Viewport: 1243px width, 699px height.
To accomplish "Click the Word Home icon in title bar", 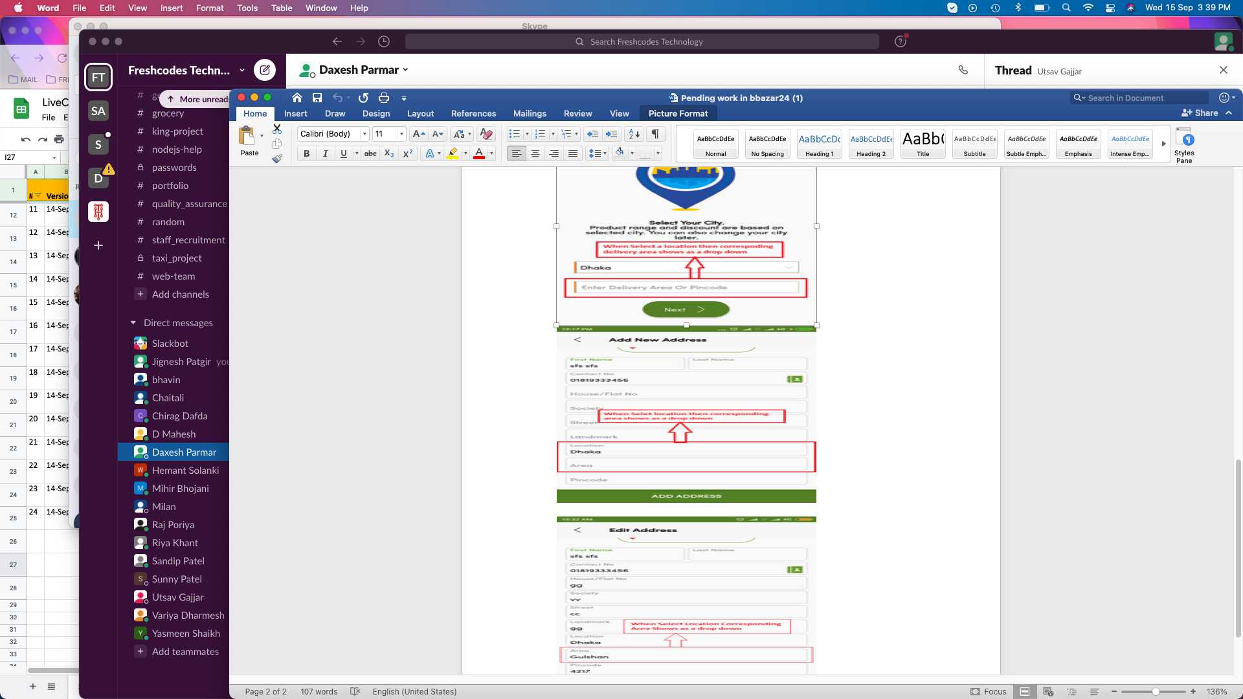I will click(297, 98).
